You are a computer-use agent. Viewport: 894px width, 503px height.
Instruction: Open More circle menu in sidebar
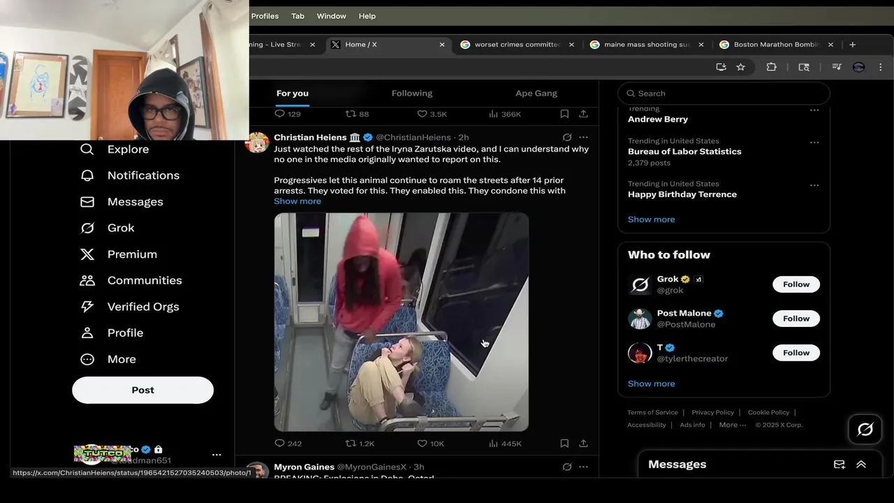click(108, 359)
